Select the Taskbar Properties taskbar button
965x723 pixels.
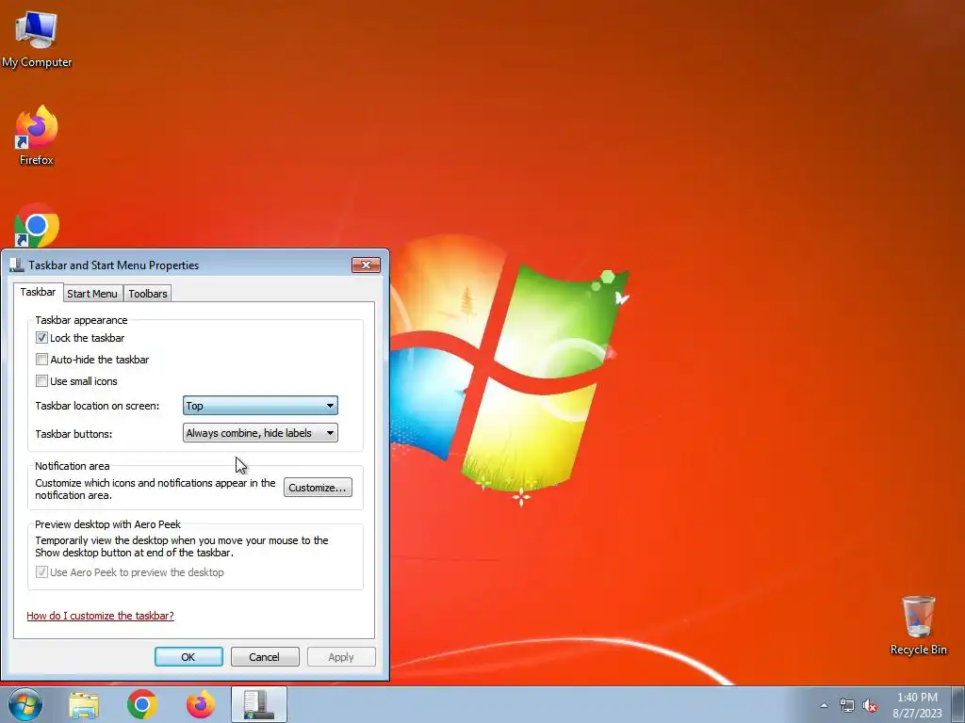tap(259, 704)
